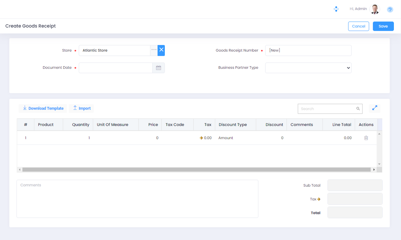This screenshot has width=401, height=240.
Task: Click the bottom Comments text area
Action: click(x=137, y=199)
